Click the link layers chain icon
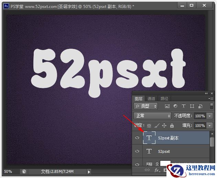217x178 pixels. (x=147, y=170)
